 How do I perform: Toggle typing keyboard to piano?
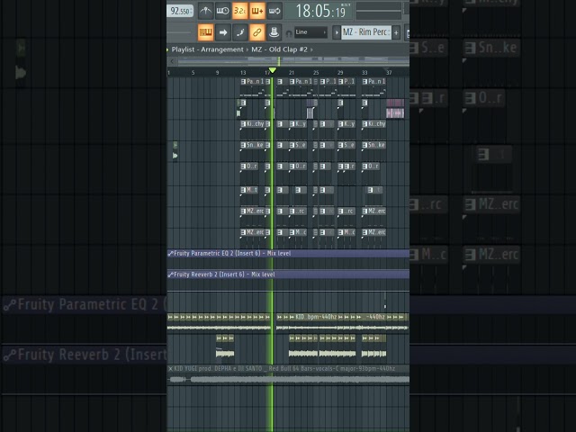click(x=206, y=32)
